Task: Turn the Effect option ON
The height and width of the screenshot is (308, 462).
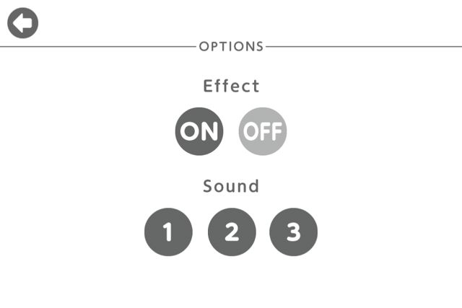Action: pos(199,131)
